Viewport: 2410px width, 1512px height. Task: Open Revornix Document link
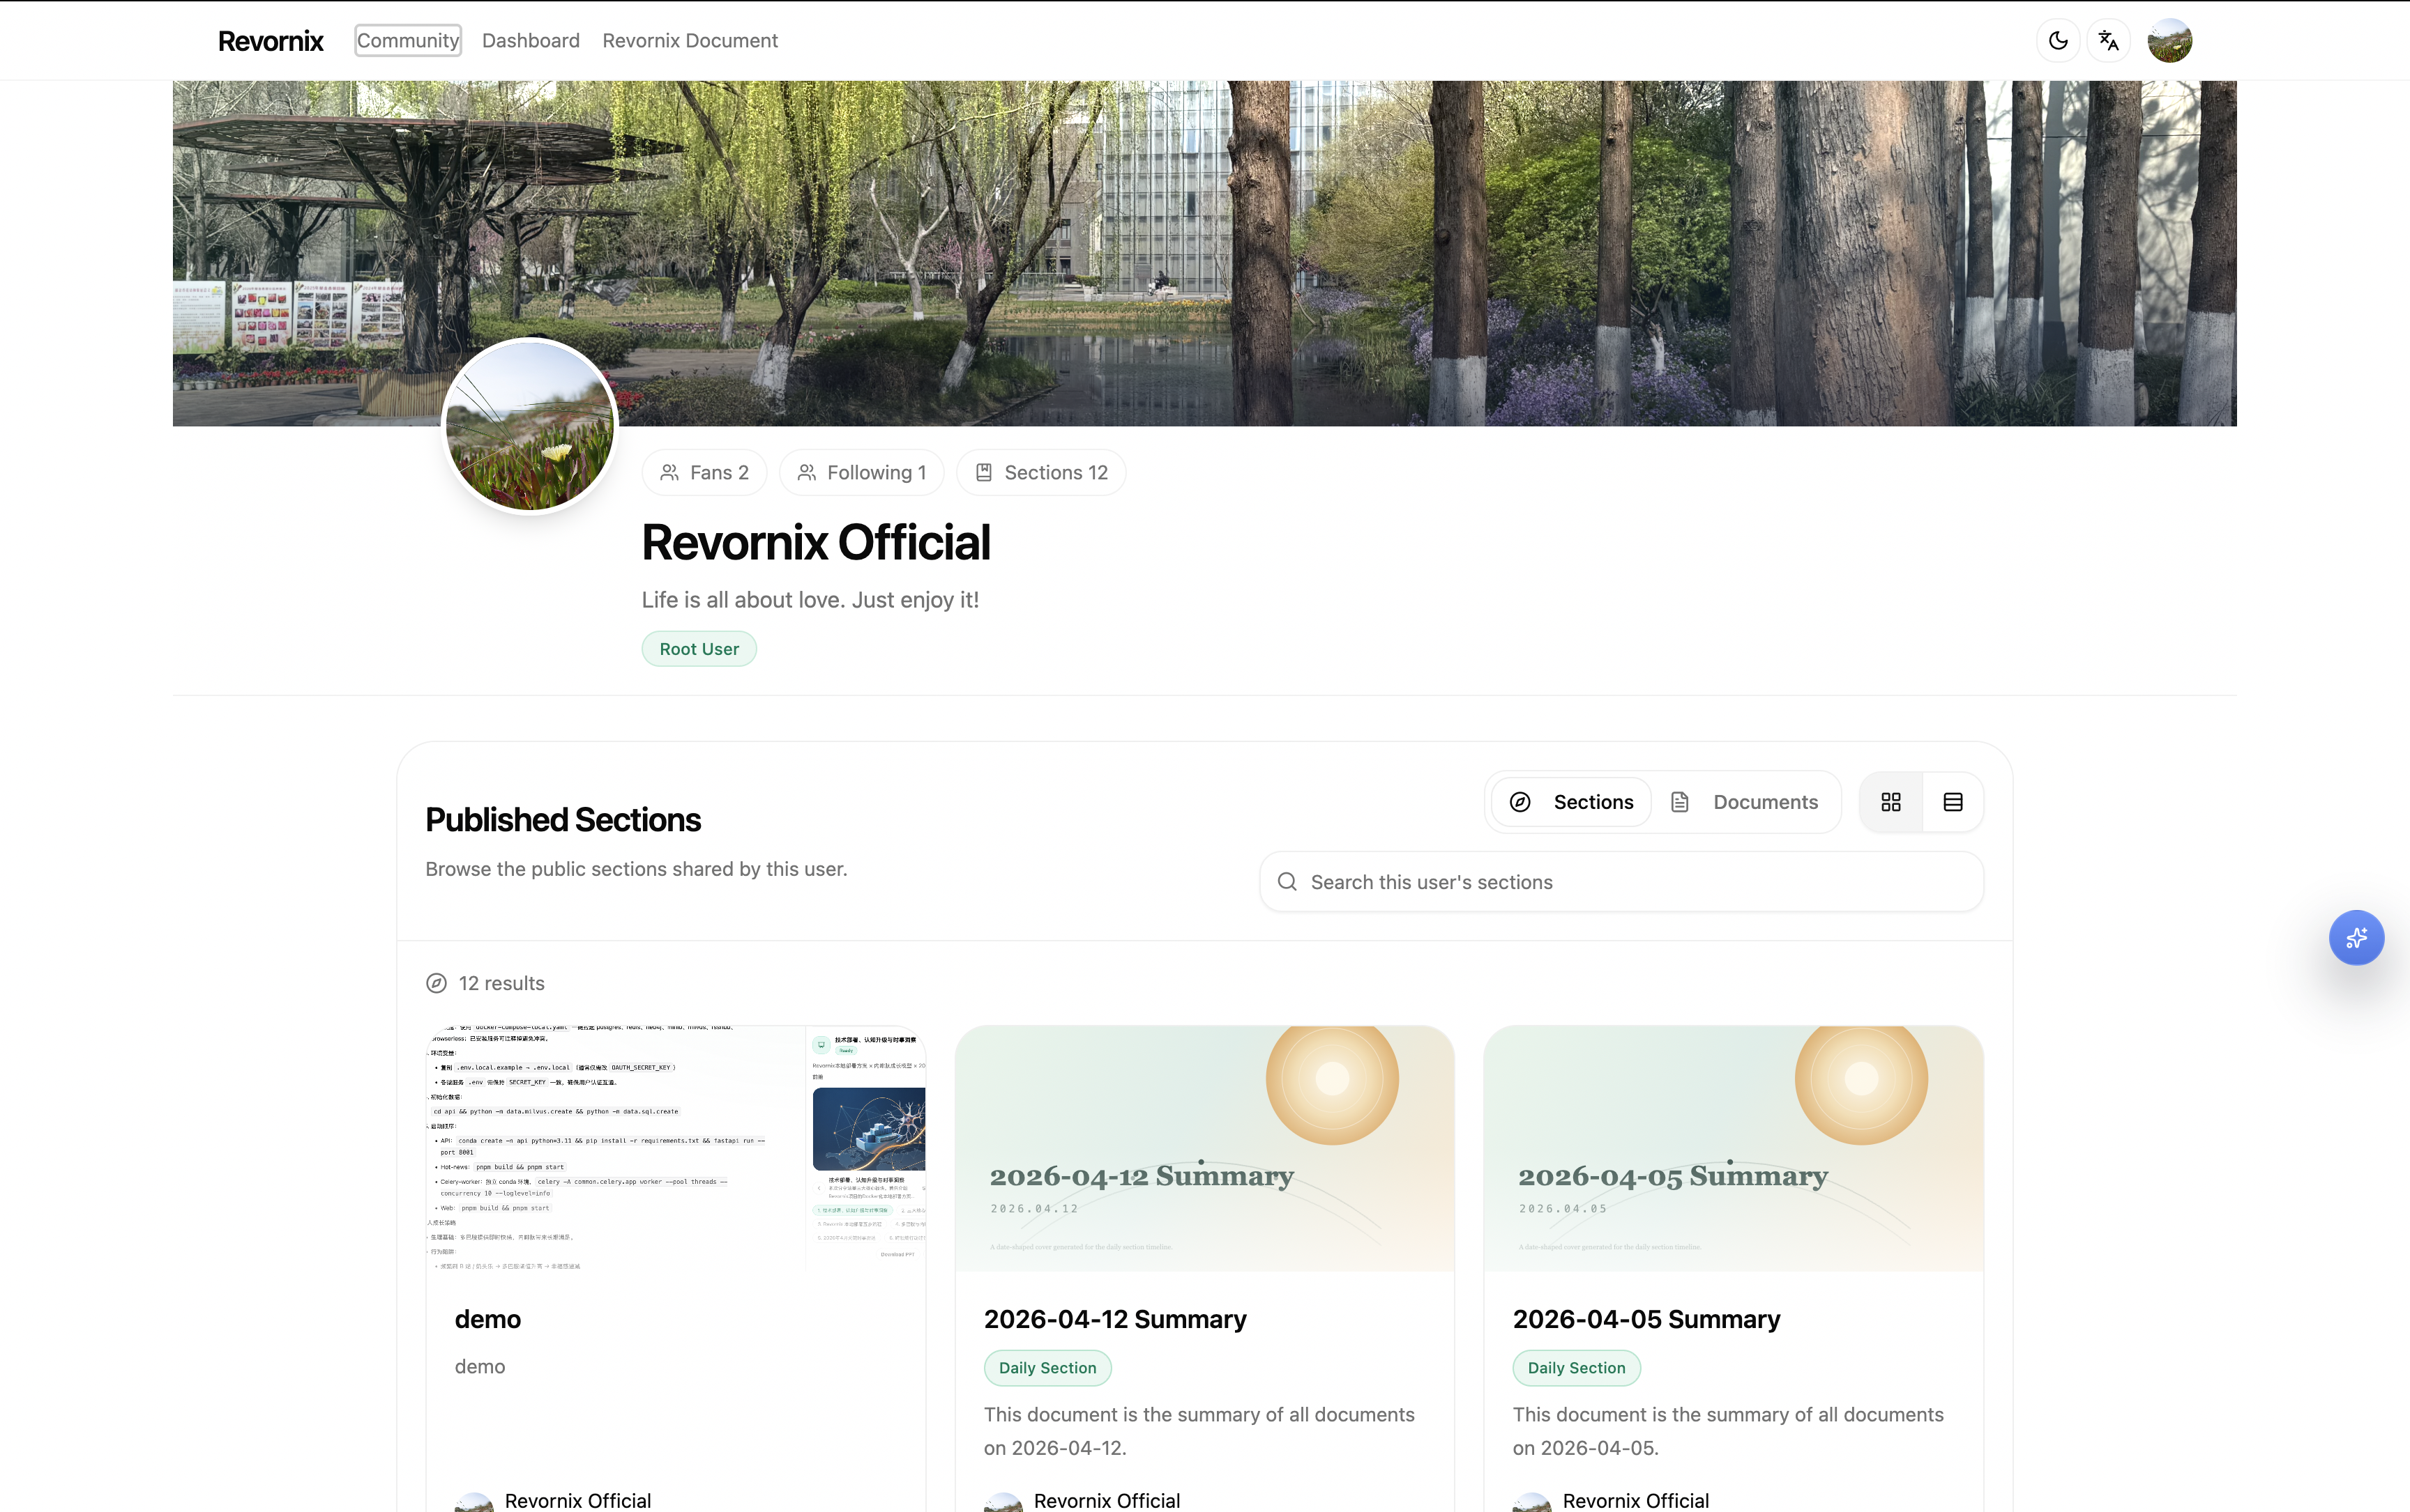tap(690, 41)
